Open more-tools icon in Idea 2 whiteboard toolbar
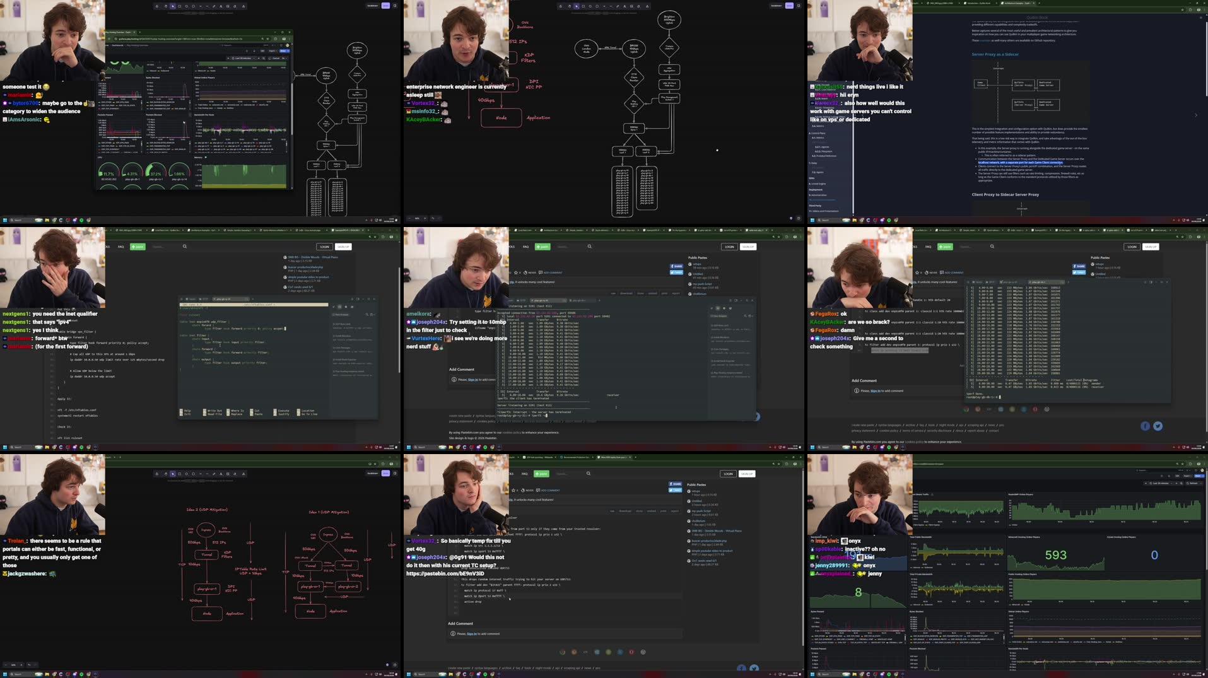This screenshot has height=678, width=1208. (x=243, y=474)
